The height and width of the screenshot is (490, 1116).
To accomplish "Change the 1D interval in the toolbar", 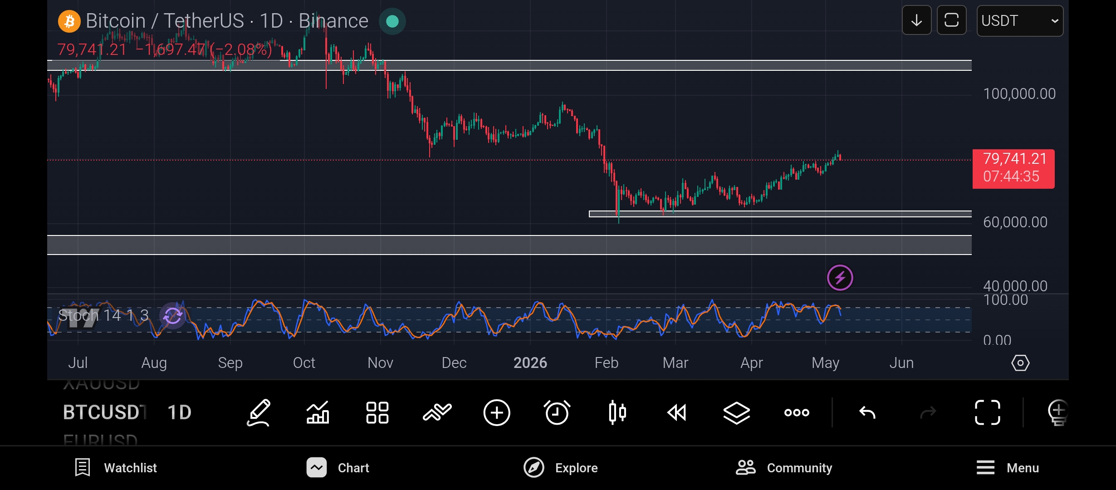I will click(x=180, y=412).
